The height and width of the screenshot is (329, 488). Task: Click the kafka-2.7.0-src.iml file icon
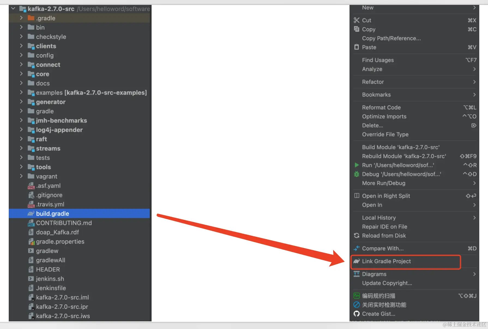pyautogui.click(x=31, y=297)
